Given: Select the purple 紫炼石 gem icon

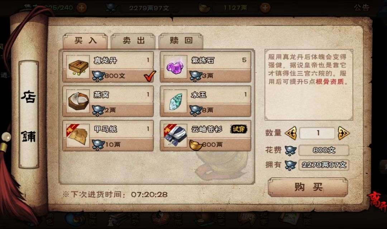Looking at the screenshot, I should [175, 67].
